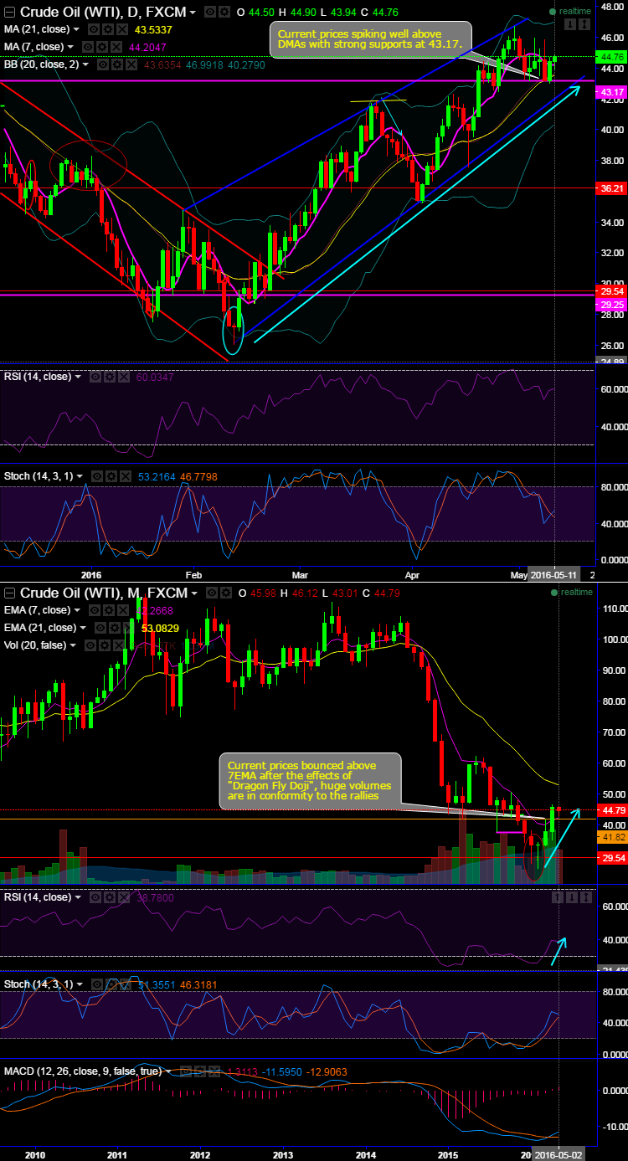Open settings for the daily Stoch (14, 3, 1)
Image resolution: width=628 pixels, height=1161 pixels.
(111, 476)
